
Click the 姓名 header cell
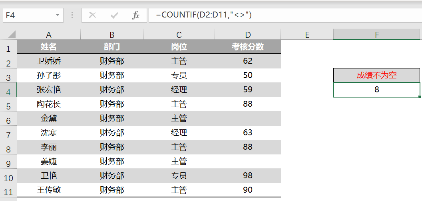coord(49,47)
